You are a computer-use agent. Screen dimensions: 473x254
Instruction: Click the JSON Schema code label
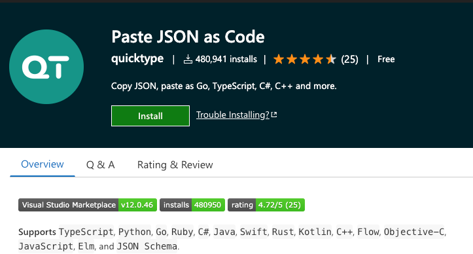(x=147, y=246)
